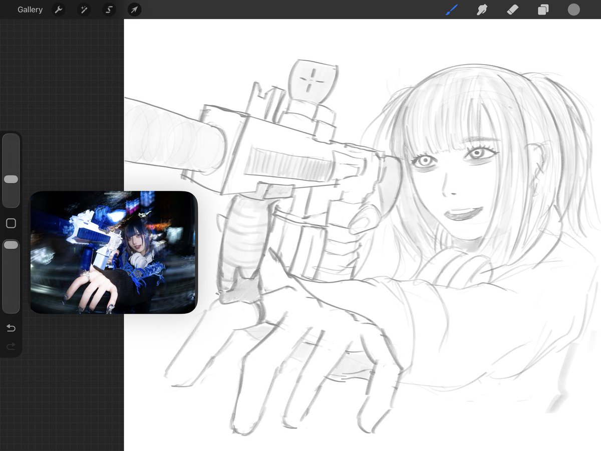Image resolution: width=601 pixels, height=451 pixels.
Task: Click the brush opacity slider handle
Action: [x=11, y=245]
